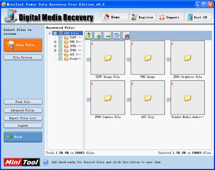Click the Save Files button
Viewport: 215px width, 170px height.
[x=23, y=45]
